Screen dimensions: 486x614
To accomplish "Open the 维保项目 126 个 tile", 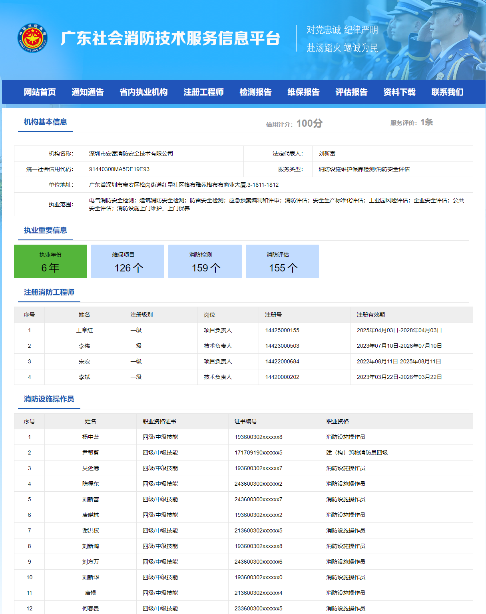I will [x=128, y=261].
